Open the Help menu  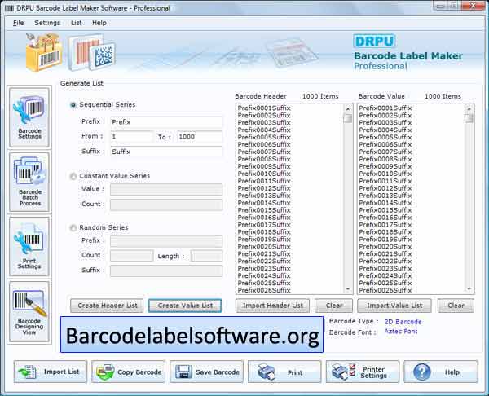(x=99, y=23)
